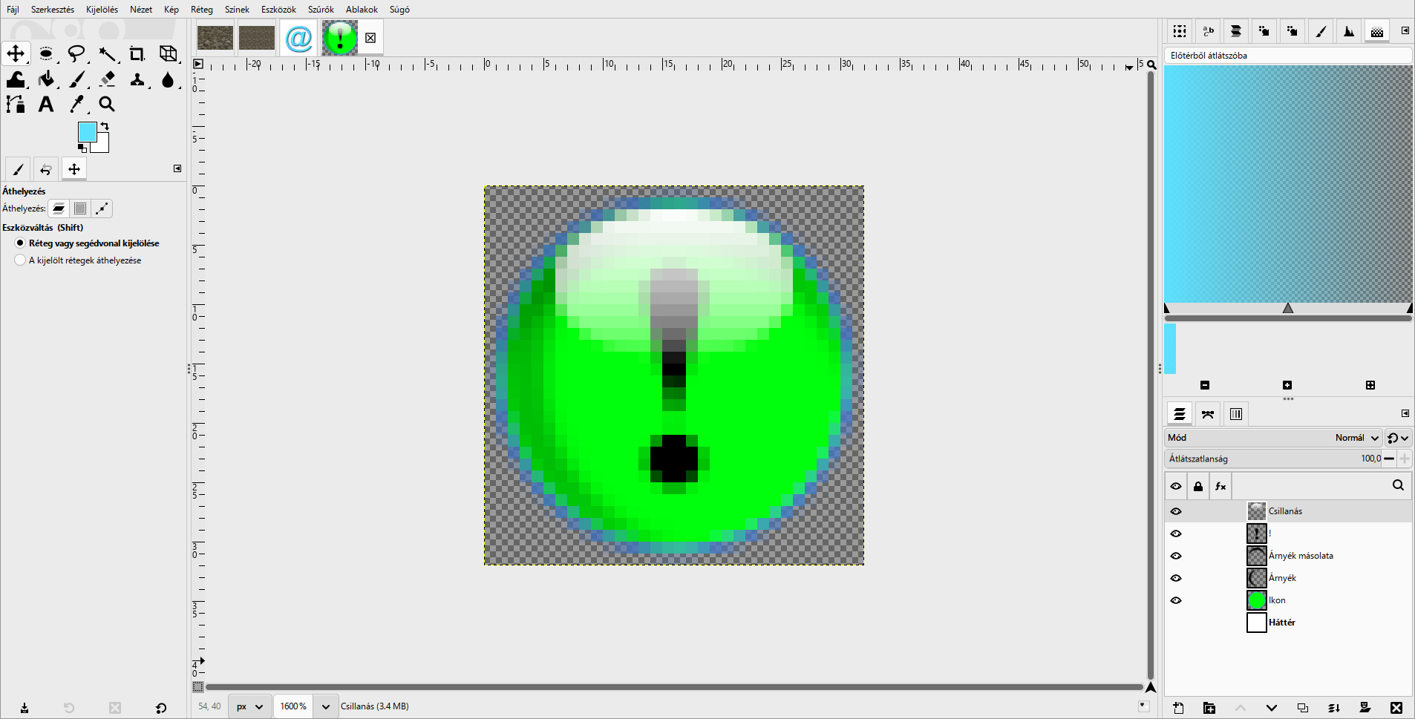Select the Eraser tool
Image resolution: width=1415 pixels, height=719 pixels.
click(x=107, y=79)
